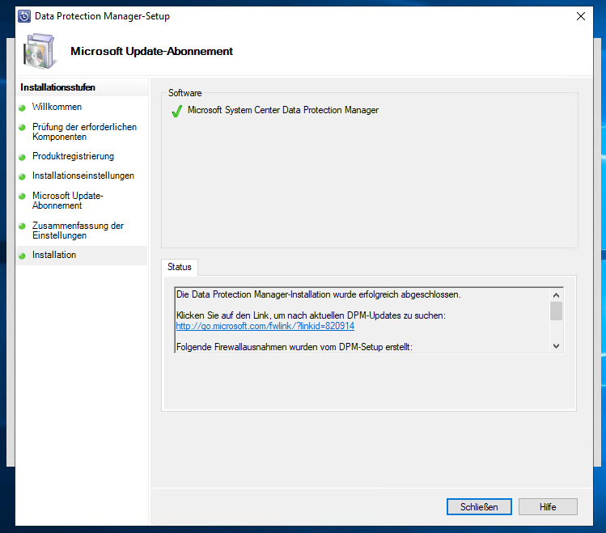Click the Software group label
Image resolution: width=606 pixels, height=533 pixels.
pos(184,93)
